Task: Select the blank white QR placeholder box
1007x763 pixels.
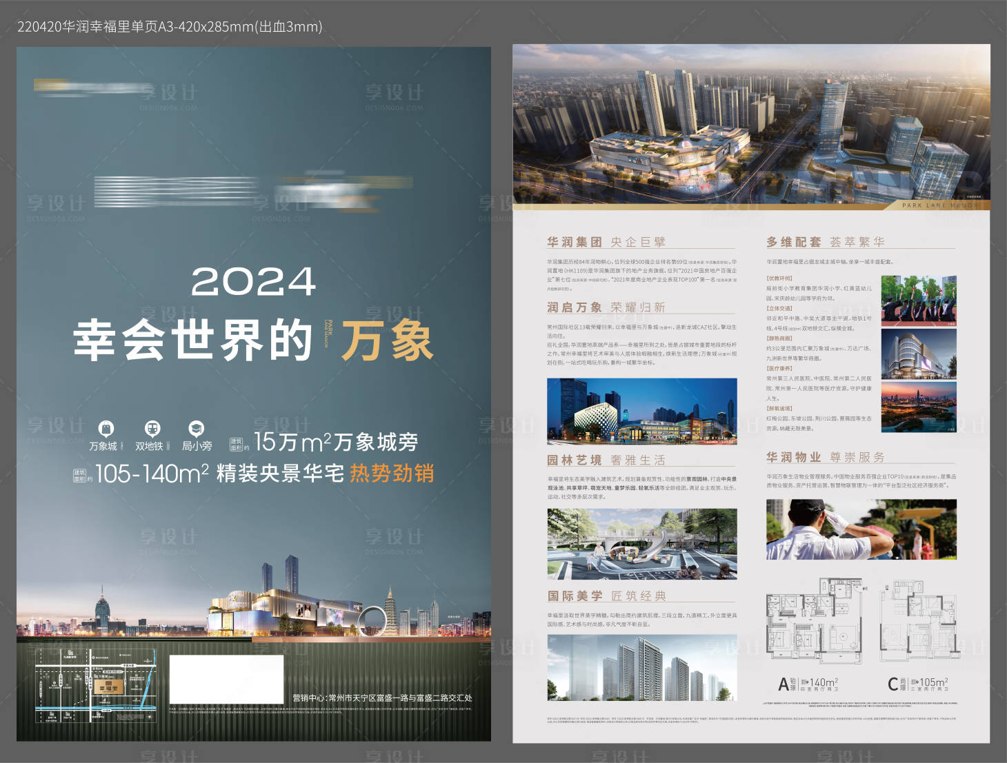Action: click(226, 679)
